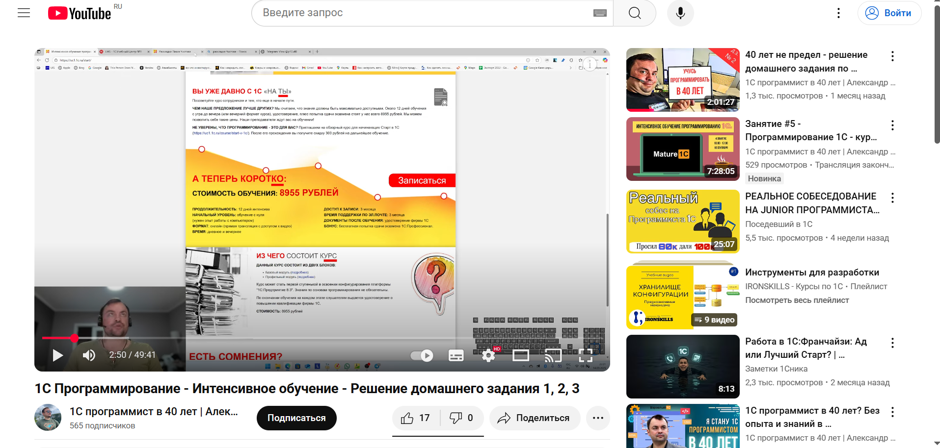940x448 pixels.
Task: Open the Инструменты для разработки playlist title
Action: tap(812, 273)
